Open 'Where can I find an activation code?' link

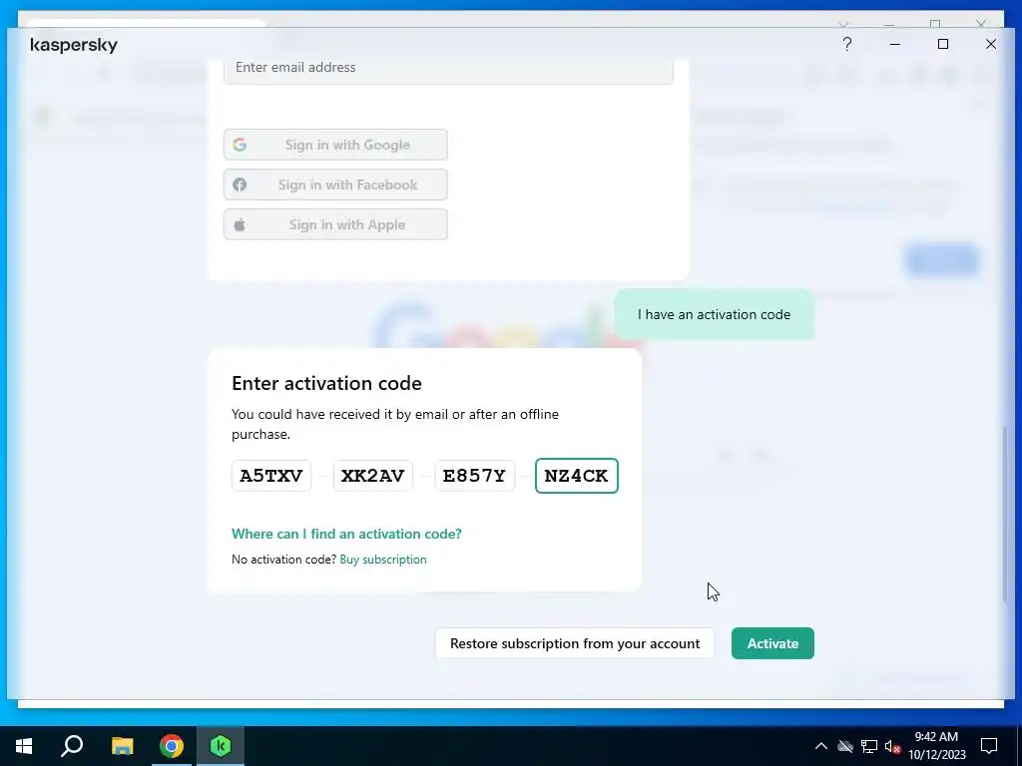pos(346,534)
